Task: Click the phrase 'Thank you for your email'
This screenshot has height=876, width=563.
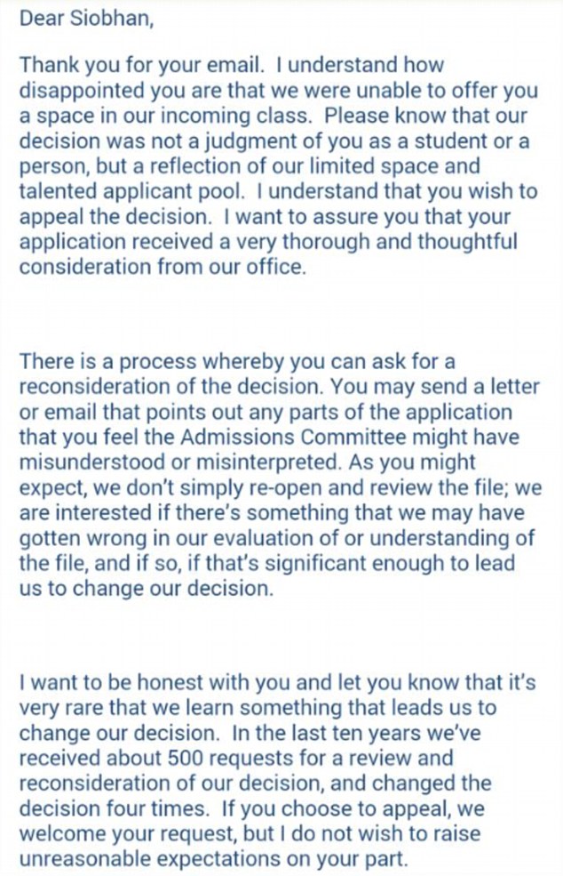Action: pyautogui.click(x=140, y=66)
